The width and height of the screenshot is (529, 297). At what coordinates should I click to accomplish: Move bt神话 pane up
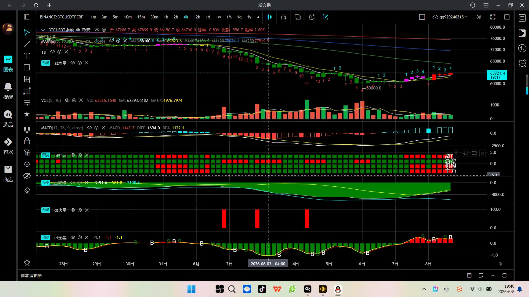(x=456, y=153)
